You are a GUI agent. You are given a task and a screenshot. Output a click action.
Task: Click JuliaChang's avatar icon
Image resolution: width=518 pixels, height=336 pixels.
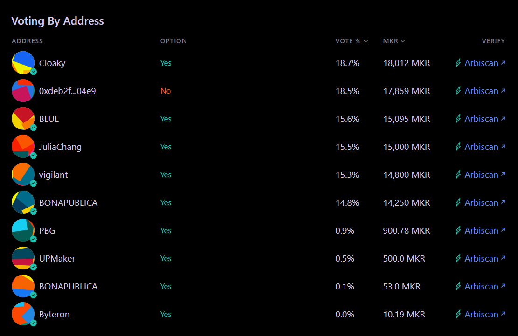[x=23, y=147]
